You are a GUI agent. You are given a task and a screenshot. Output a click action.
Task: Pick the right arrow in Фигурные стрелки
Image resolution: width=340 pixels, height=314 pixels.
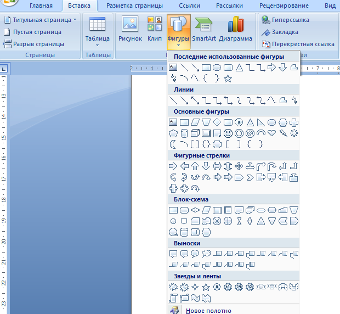173,166
